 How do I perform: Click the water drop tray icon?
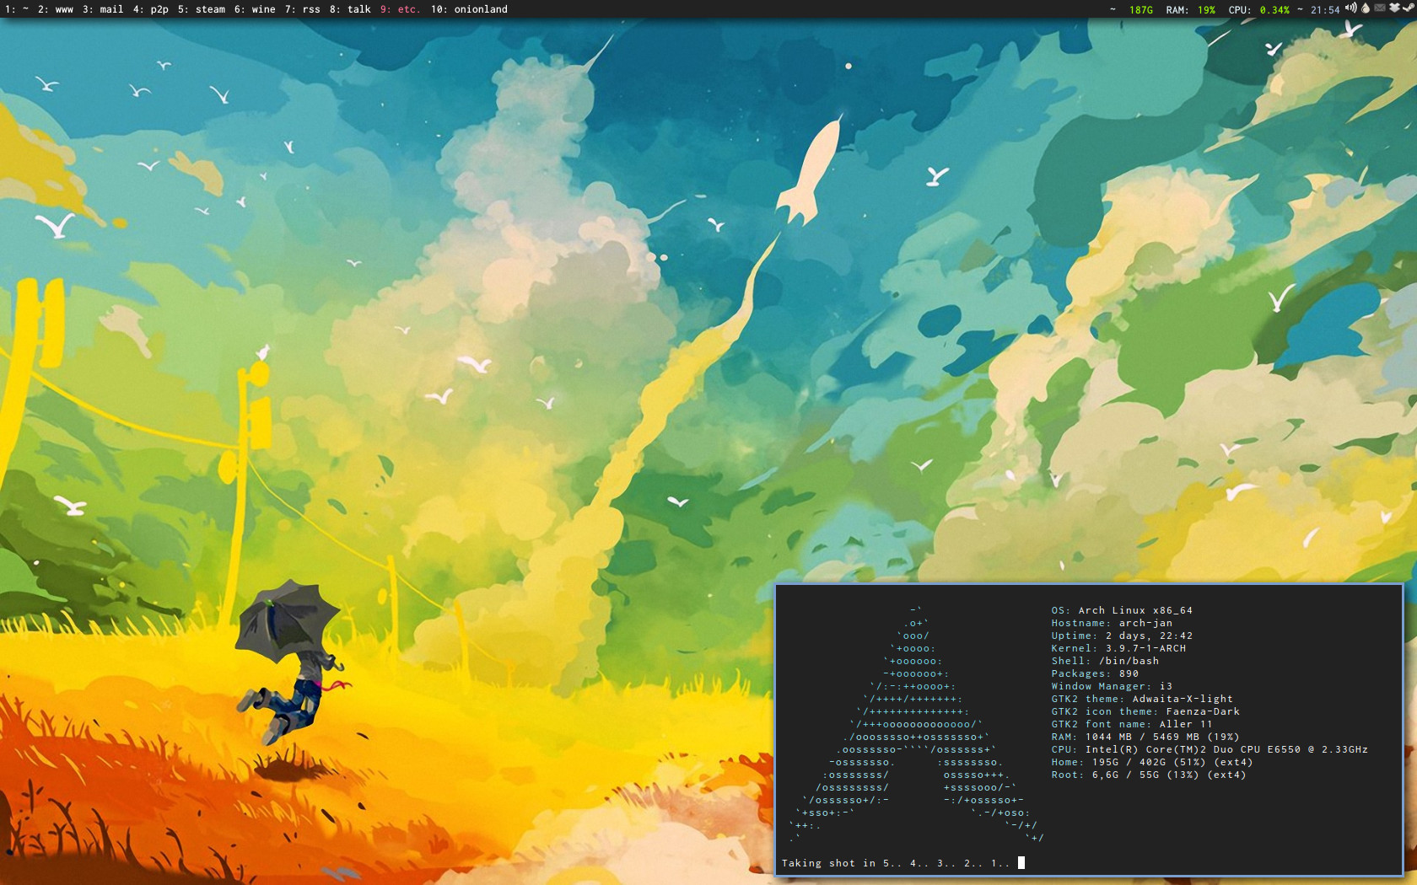click(x=1366, y=8)
